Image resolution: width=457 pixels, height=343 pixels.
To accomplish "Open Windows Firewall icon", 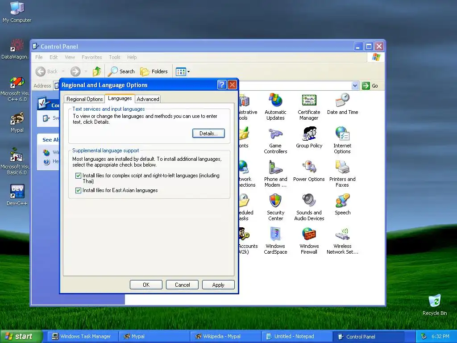I will point(309,241).
